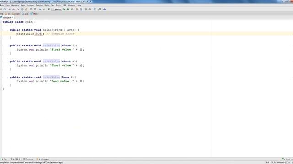Viewport: 293px width, 164px height.
Task: Open the View menu
Action: tap(7, 5)
